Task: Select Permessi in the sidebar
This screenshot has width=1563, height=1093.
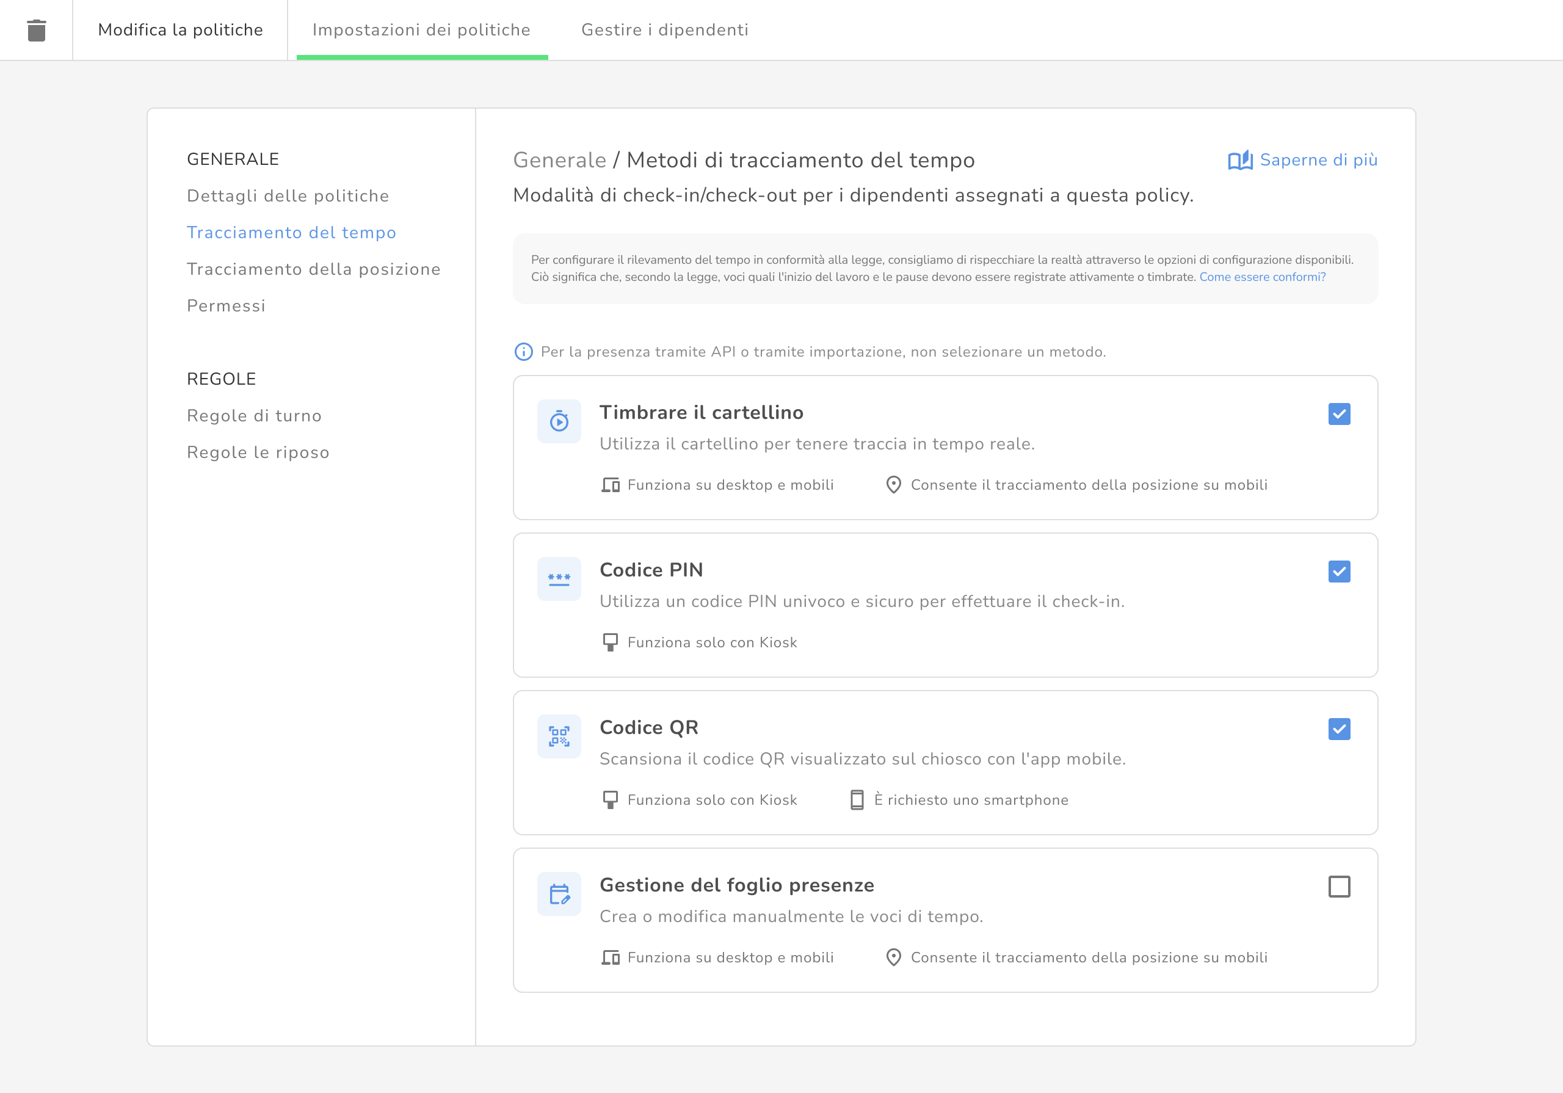Action: tap(226, 306)
